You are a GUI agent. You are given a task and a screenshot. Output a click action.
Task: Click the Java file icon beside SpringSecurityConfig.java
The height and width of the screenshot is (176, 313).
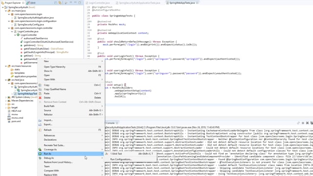(x=15, y=24)
